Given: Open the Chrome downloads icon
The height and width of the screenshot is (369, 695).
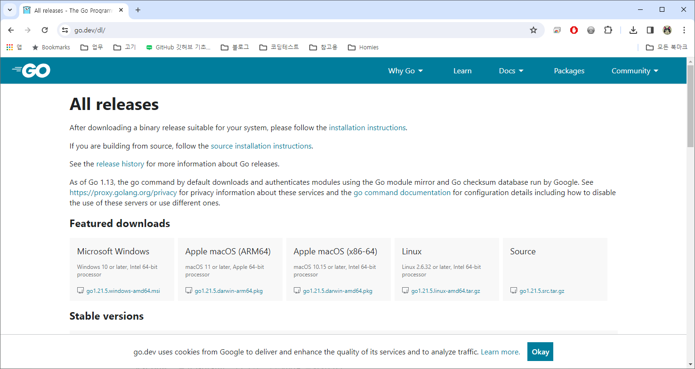Looking at the screenshot, I should pyautogui.click(x=633, y=30).
